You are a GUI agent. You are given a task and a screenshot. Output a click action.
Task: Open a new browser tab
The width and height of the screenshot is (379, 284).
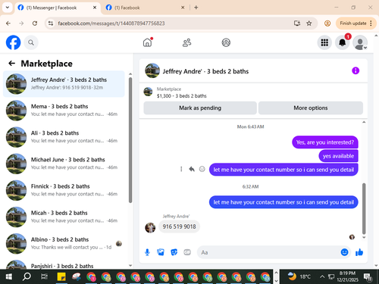(x=196, y=8)
